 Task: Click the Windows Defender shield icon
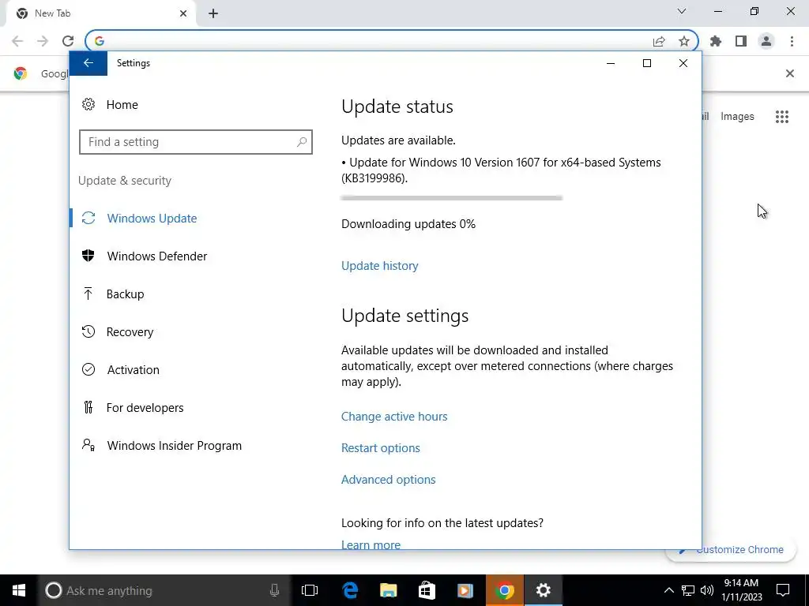point(88,256)
